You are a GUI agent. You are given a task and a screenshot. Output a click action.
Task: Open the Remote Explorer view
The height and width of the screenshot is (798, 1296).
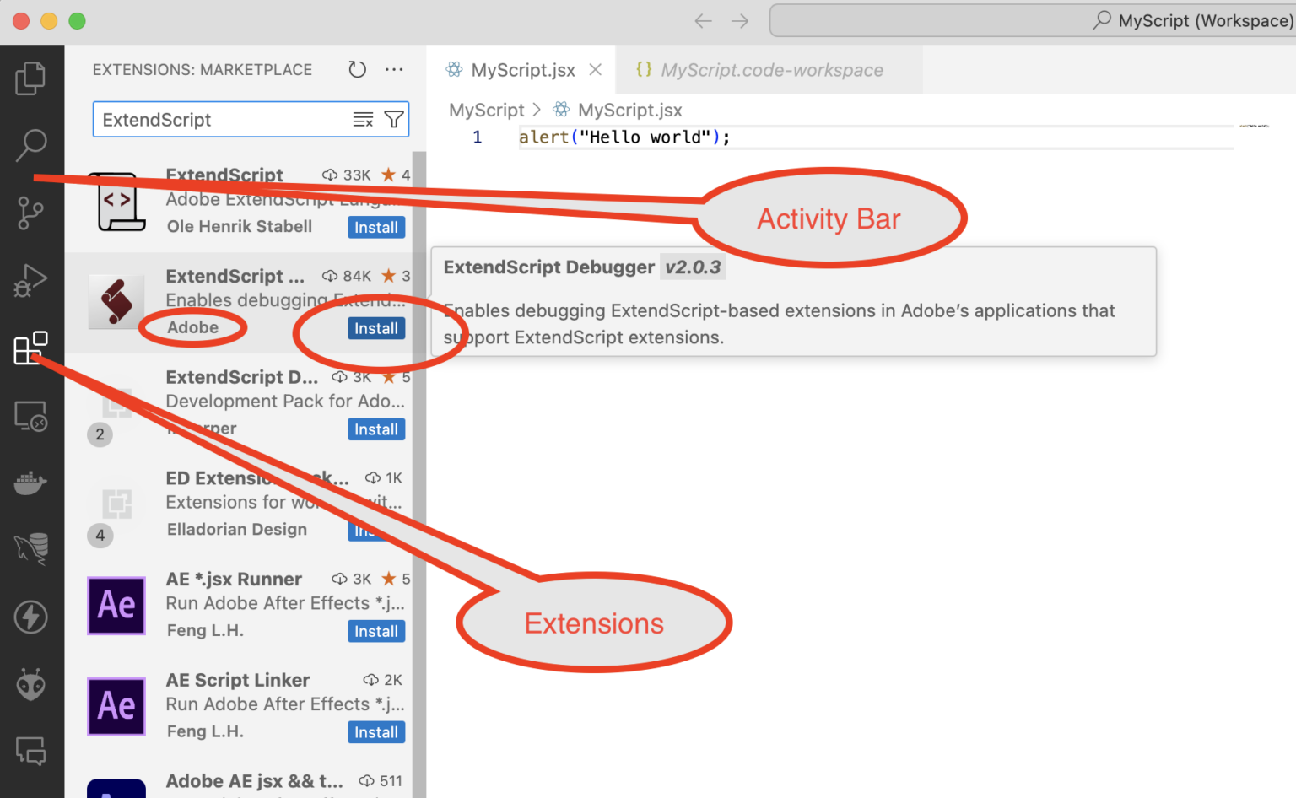click(x=31, y=415)
